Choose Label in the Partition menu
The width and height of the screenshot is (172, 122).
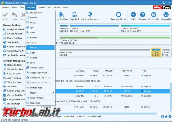pyautogui.click(x=40, y=63)
